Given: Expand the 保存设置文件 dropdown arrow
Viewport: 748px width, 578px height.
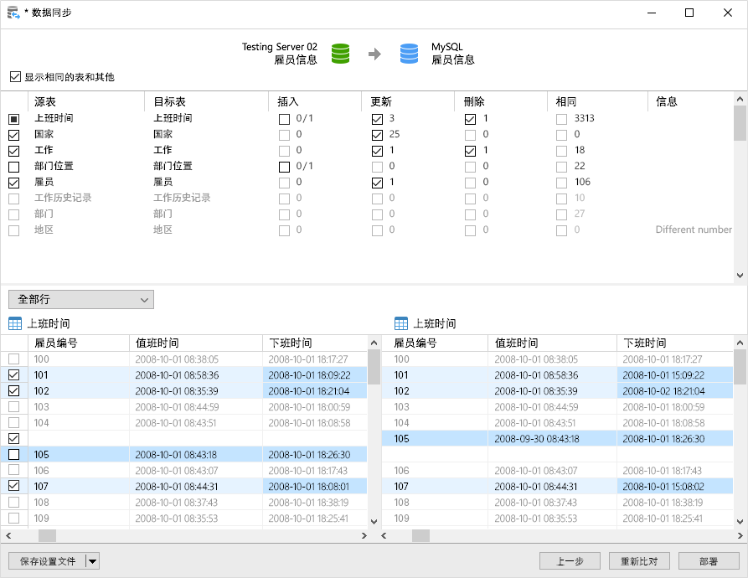Looking at the screenshot, I should 92,561.
